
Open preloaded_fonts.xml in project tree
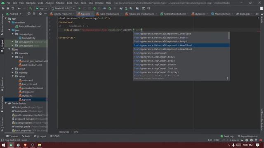pos(31,88)
